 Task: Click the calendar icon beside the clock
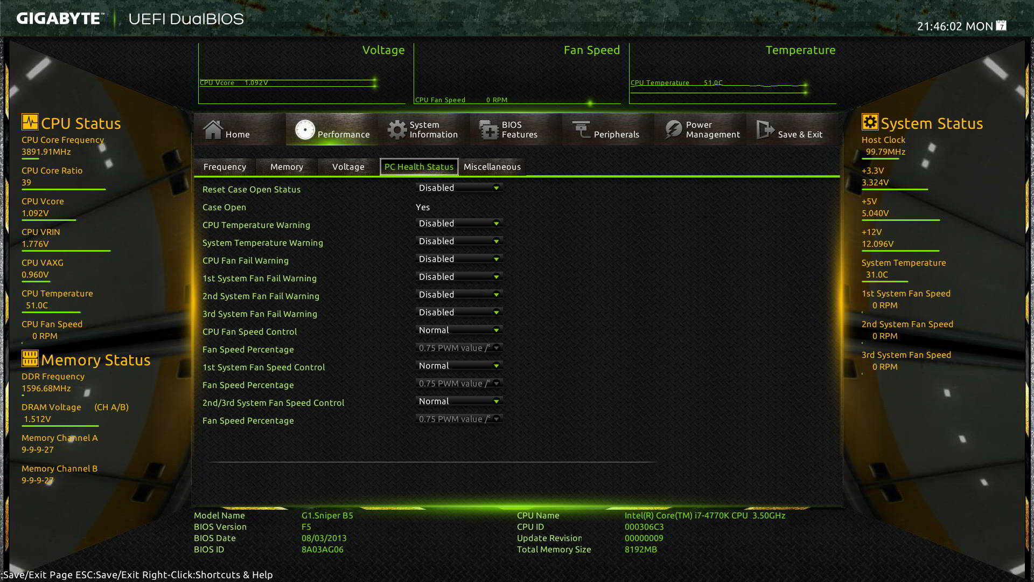tap(1001, 25)
